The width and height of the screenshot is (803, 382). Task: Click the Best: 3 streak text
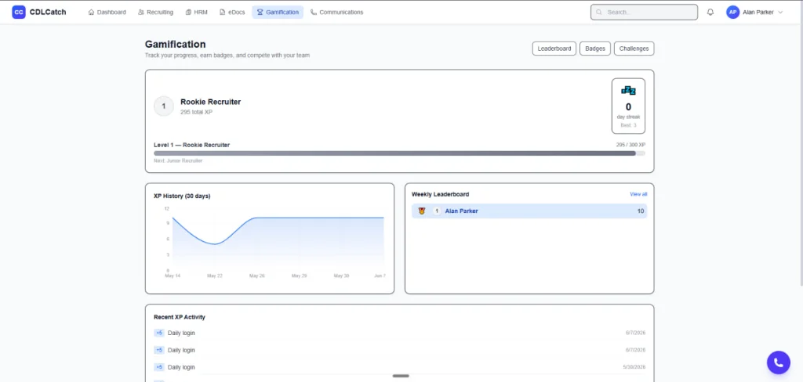628,125
